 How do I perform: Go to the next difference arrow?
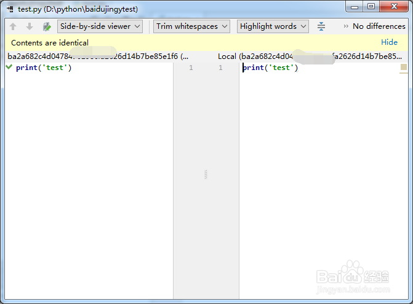(x=30, y=26)
